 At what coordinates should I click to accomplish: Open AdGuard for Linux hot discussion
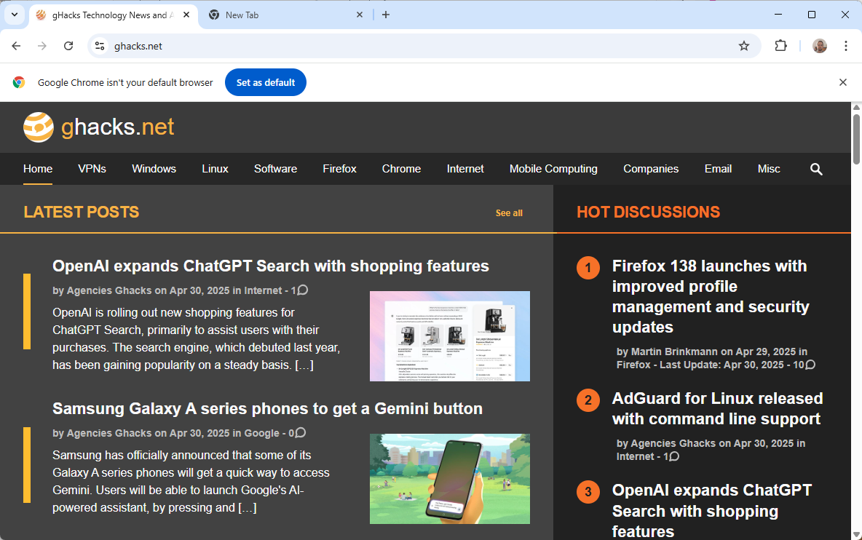(x=717, y=409)
